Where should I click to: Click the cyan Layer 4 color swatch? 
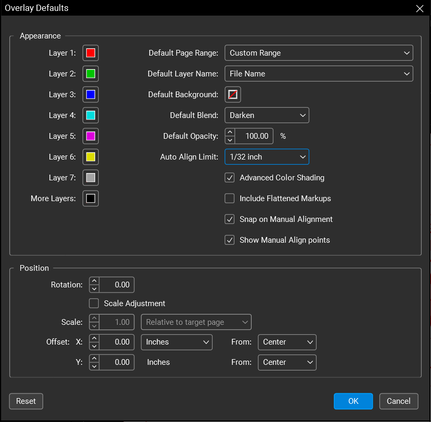(90, 115)
